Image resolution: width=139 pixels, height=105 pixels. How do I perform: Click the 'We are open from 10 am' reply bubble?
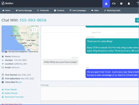coord(112,74)
